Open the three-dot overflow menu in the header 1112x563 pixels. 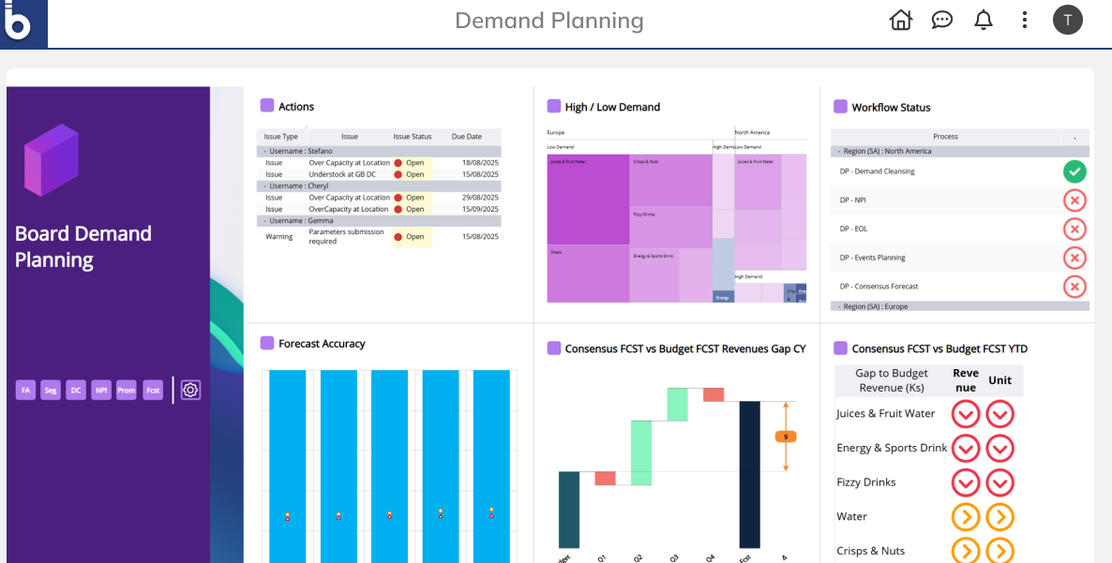[1024, 20]
